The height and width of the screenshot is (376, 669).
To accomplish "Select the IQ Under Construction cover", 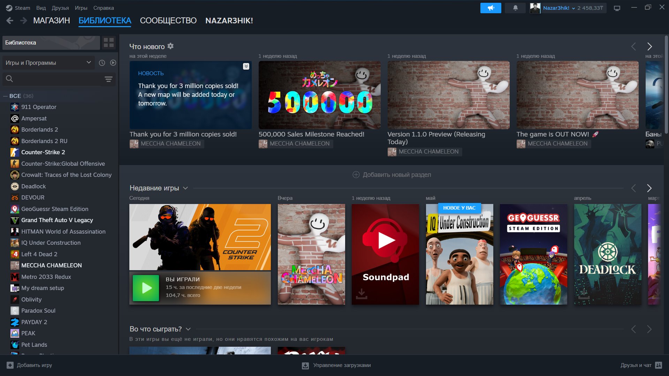I will click(x=459, y=254).
